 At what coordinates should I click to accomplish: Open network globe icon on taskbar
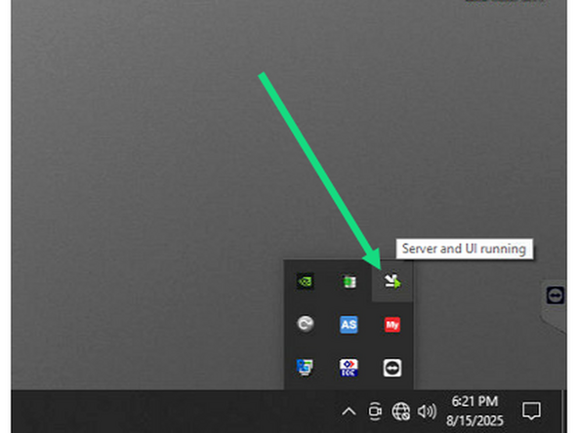(x=400, y=411)
